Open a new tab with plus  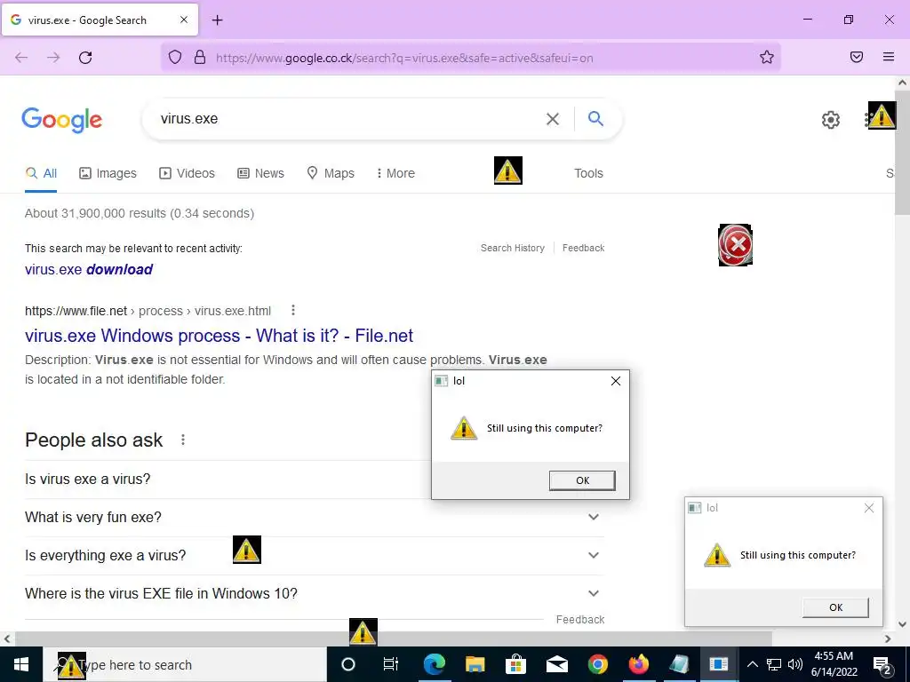pyautogui.click(x=217, y=20)
